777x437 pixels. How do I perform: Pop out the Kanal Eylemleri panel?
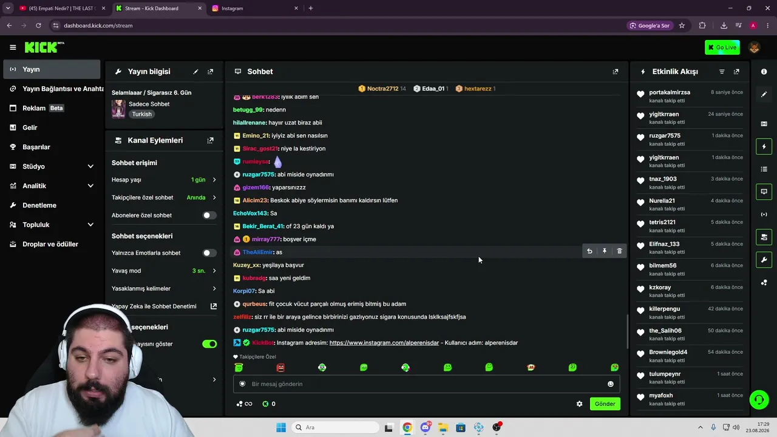[x=211, y=140]
